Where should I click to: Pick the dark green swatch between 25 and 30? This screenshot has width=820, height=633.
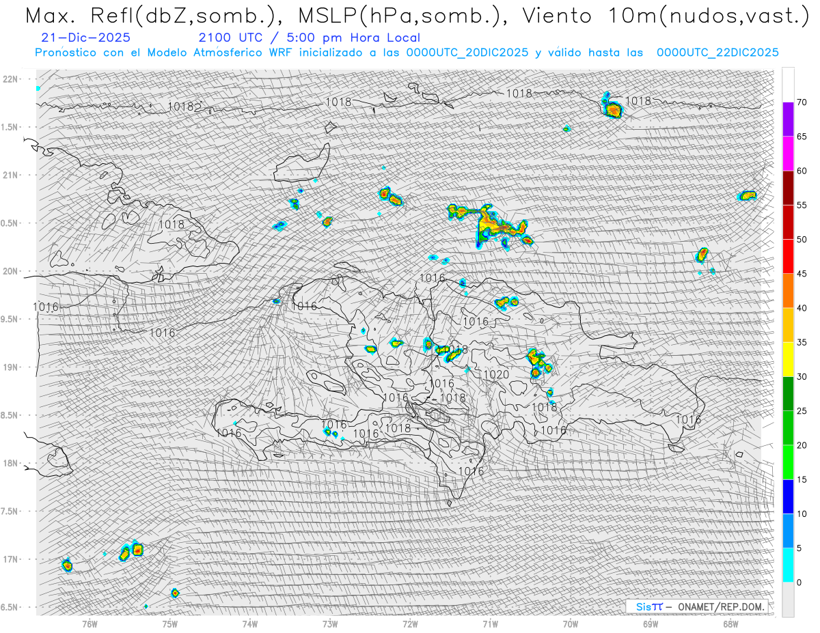788,394
